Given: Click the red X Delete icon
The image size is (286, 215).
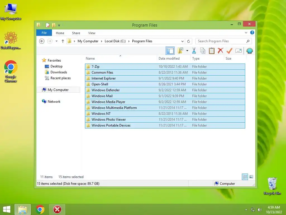Looking at the screenshot, I should click(x=220, y=51).
